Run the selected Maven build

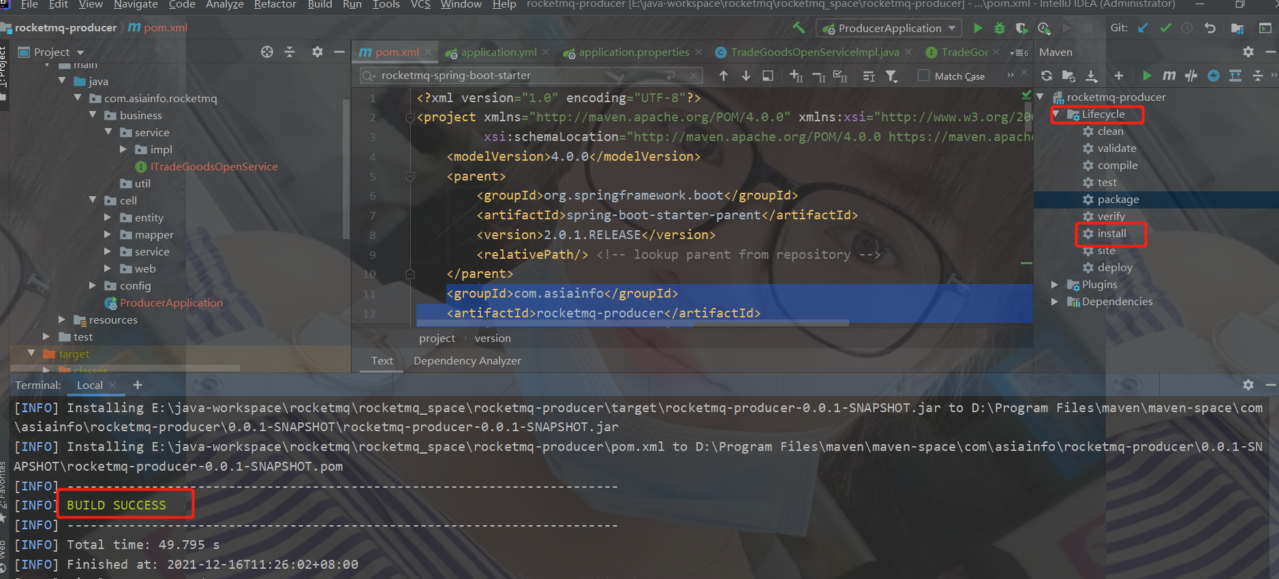pyautogui.click(x=1147, y=76)
